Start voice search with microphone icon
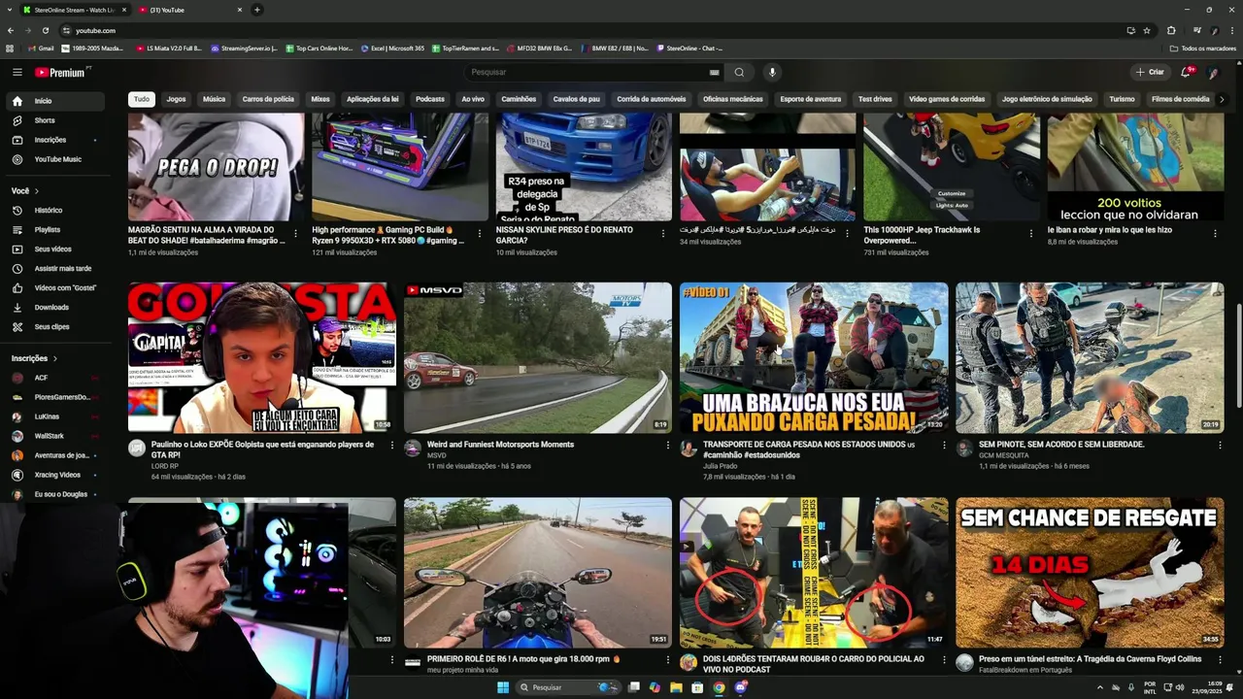Viewport: 1243px width, 699px height. click(772, 72)
